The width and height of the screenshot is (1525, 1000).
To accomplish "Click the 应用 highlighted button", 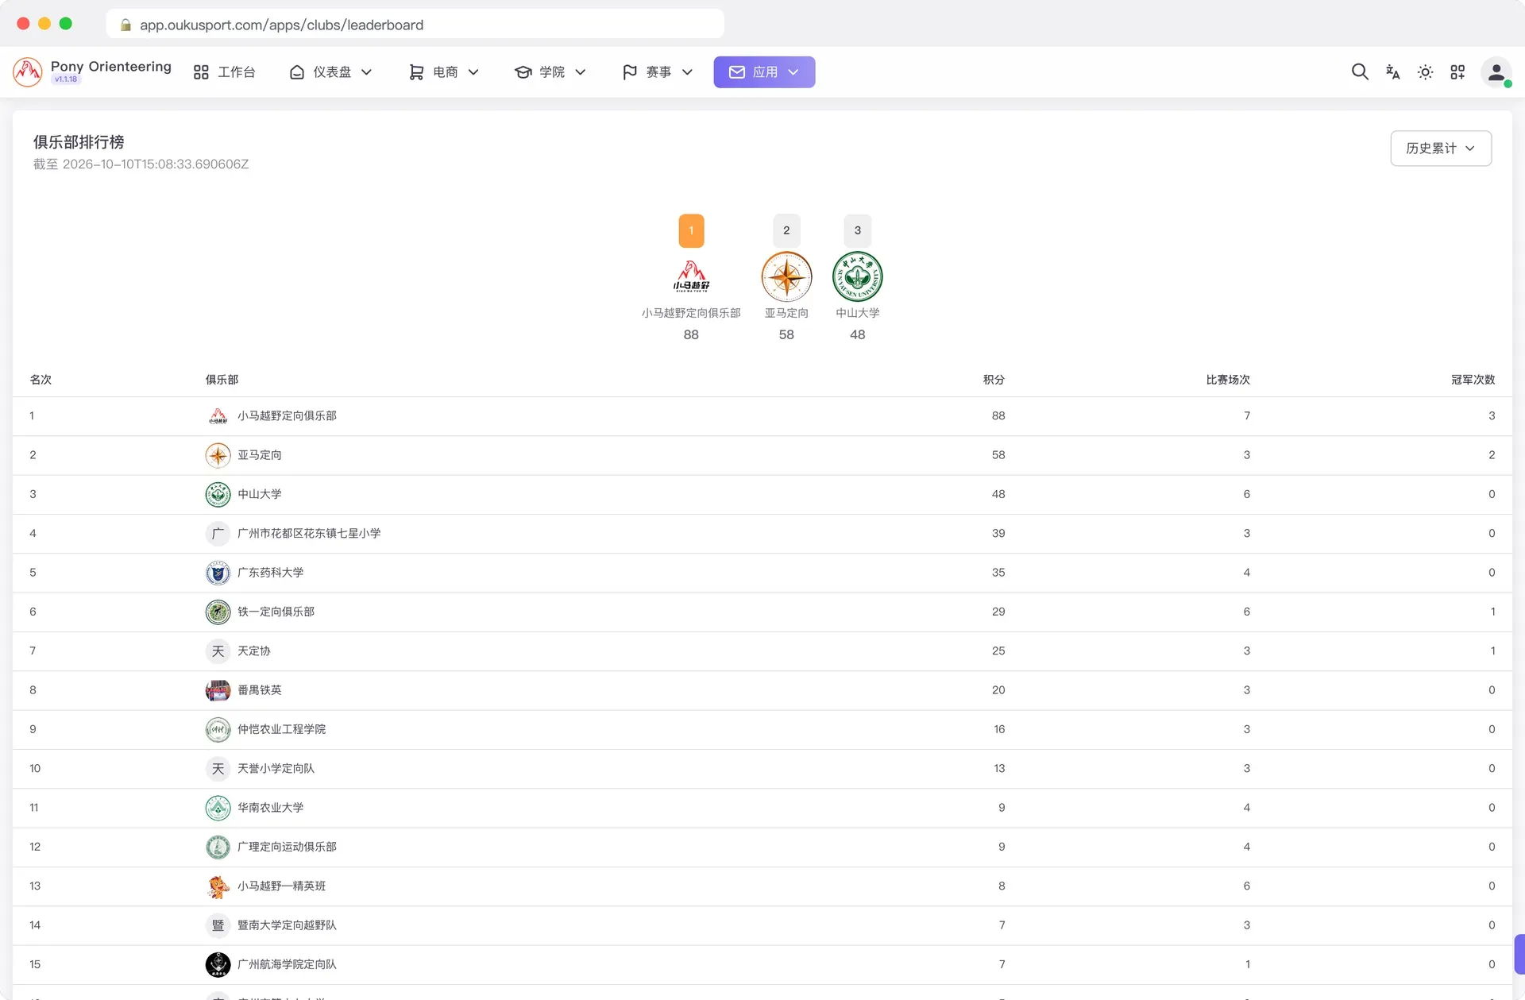I will coord(764,72).
